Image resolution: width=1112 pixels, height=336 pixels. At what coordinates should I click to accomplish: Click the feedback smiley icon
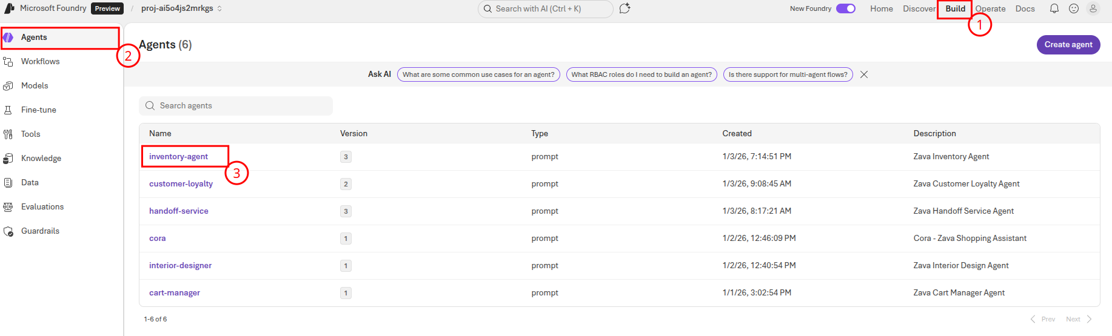[1074, 8]
